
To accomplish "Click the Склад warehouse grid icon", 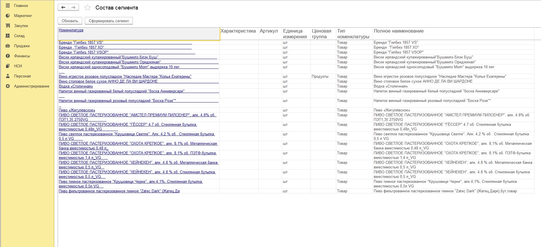I will click(x=8, y=36).
